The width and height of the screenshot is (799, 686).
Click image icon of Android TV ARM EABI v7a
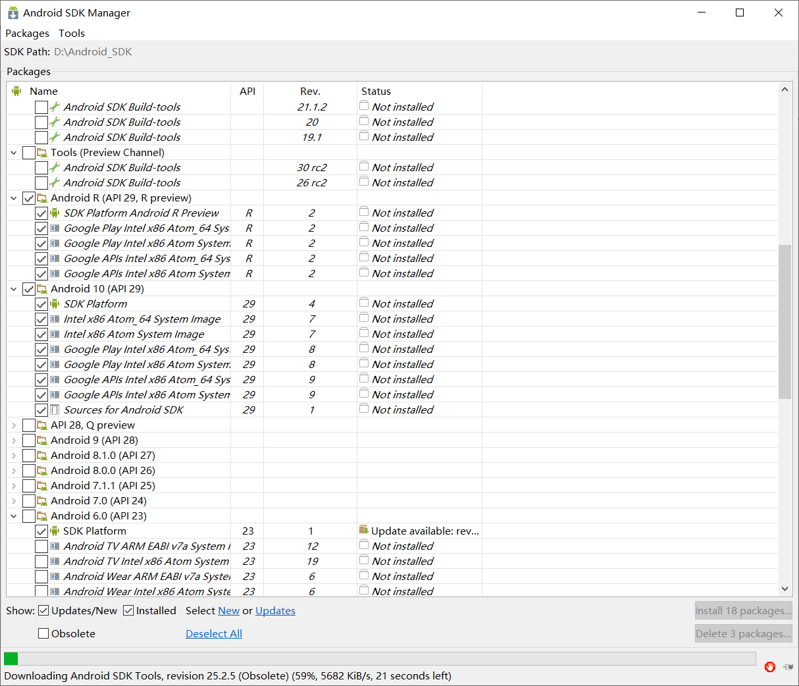click(x=55, y=546)
